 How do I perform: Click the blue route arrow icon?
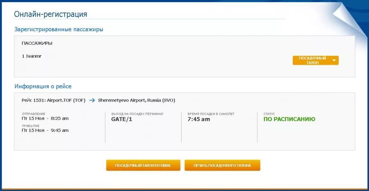pos(92,100)
